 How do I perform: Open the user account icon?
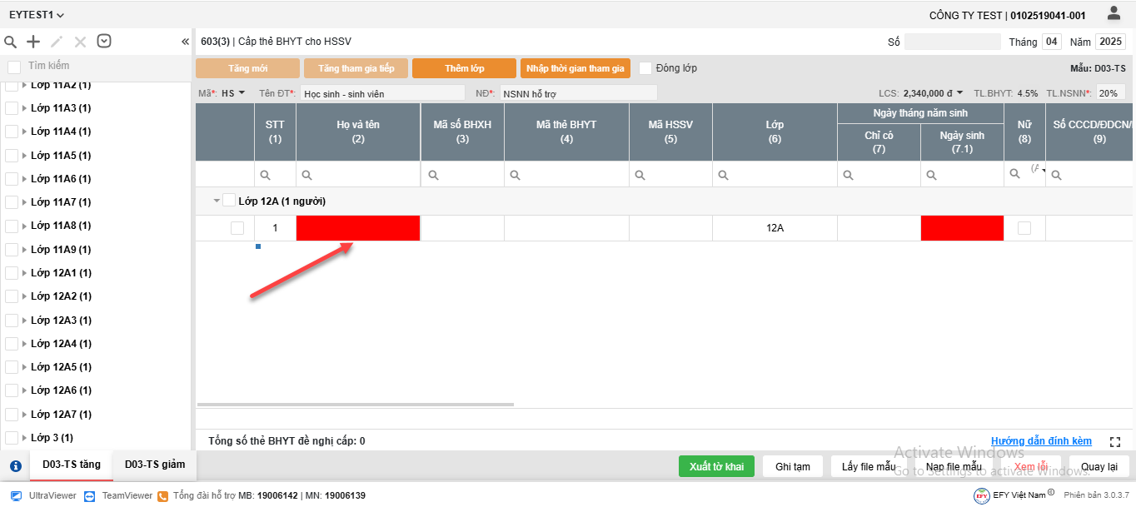[x=1114, y=13]
